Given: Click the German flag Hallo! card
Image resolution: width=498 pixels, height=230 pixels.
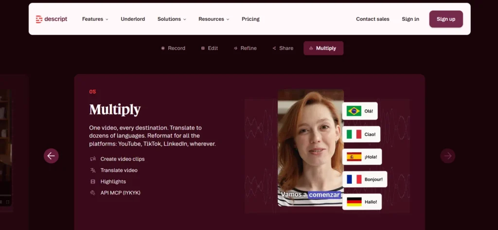Looking at the screenshot, I should coord(362,202).
